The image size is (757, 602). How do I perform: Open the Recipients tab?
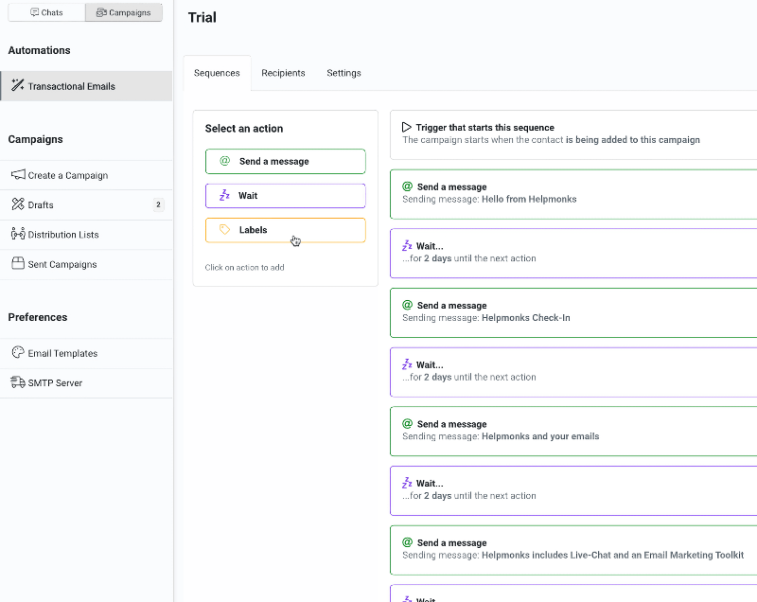point(283,73)
